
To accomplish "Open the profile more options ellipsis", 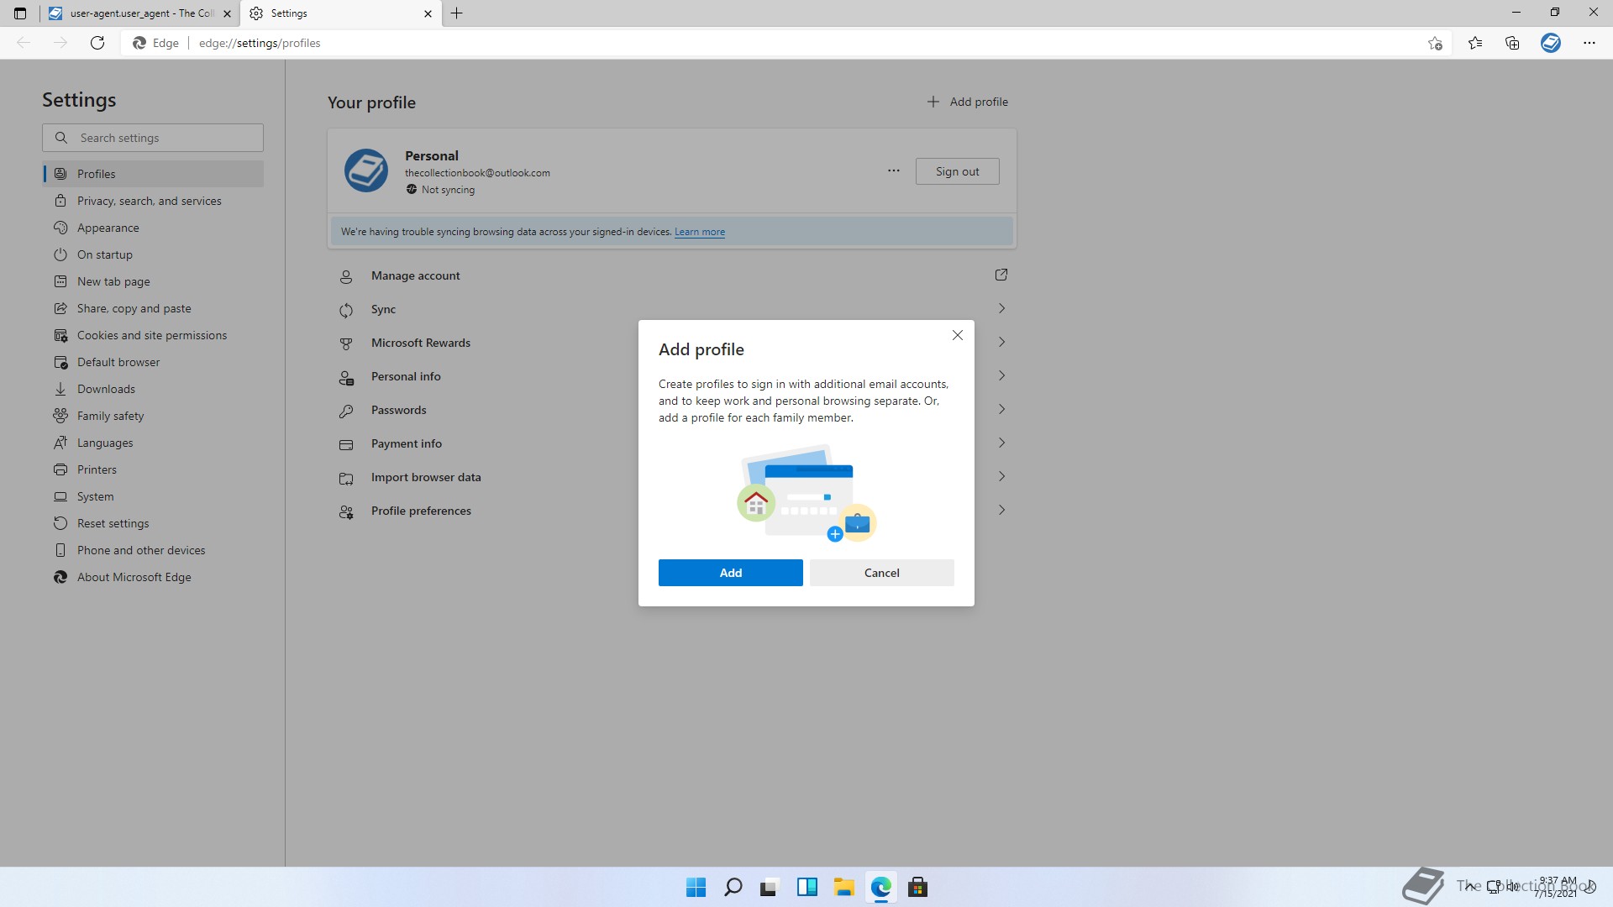I will [893, 170].
